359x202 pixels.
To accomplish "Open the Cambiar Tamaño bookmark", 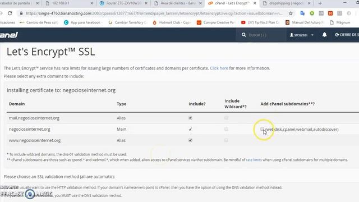I will (x=127, y=22).
